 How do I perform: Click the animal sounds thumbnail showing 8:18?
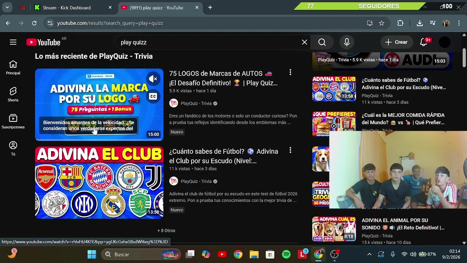pos(334,229)
